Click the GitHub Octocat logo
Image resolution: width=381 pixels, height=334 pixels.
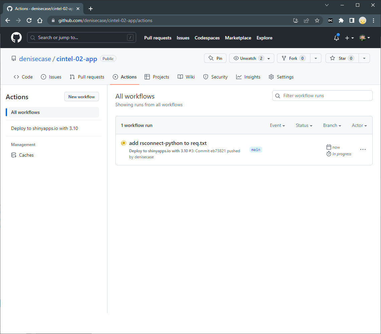pyautogui.click(x=16, y=38)
